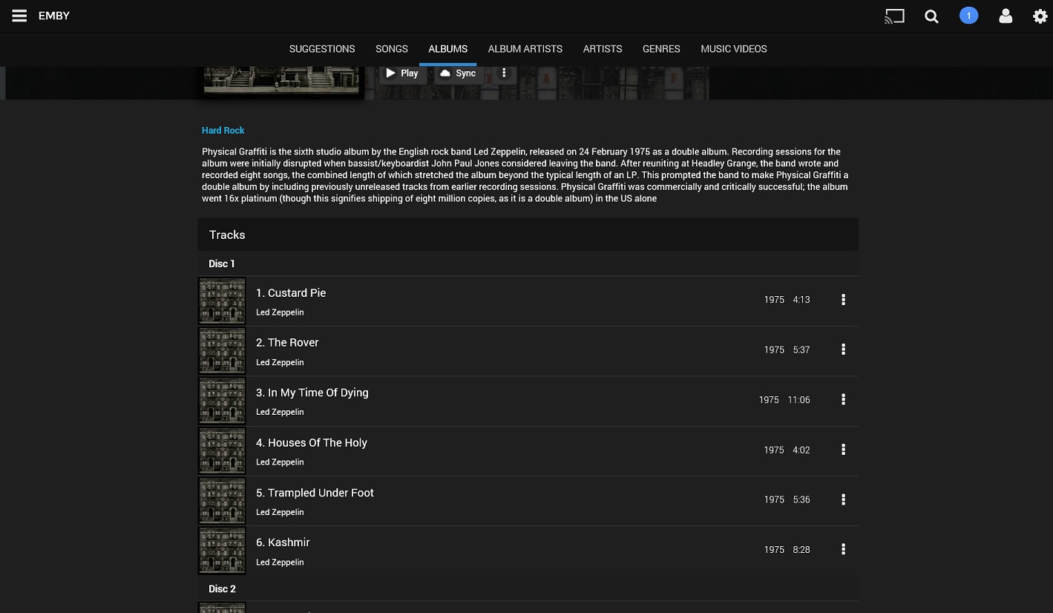The height and width of the screenshot is (613, 1053).
Task: Click the 1975 year on the Kashmir row
Action: click(x=774, y=550)
